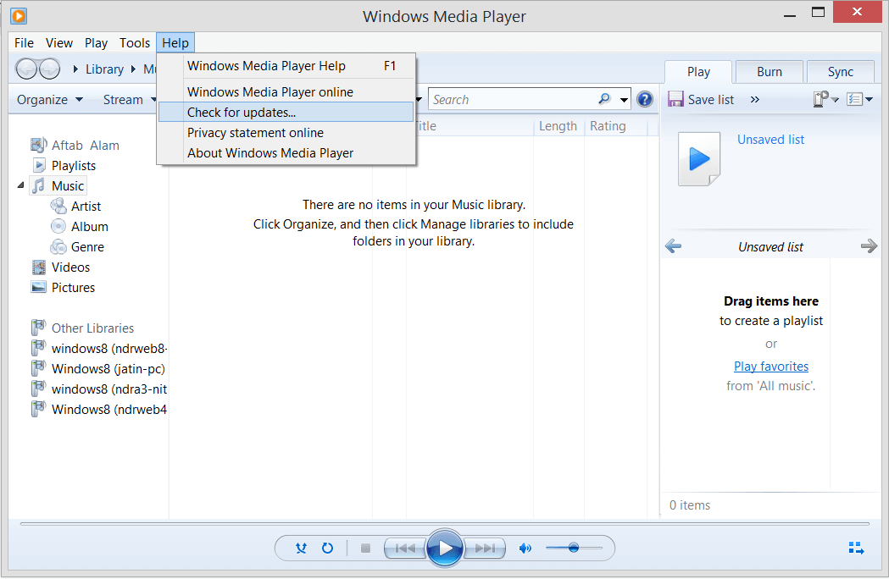This screenshot has height=579, width=889.
Task: Select the Play tab
Action: click(x=698, y=72)
